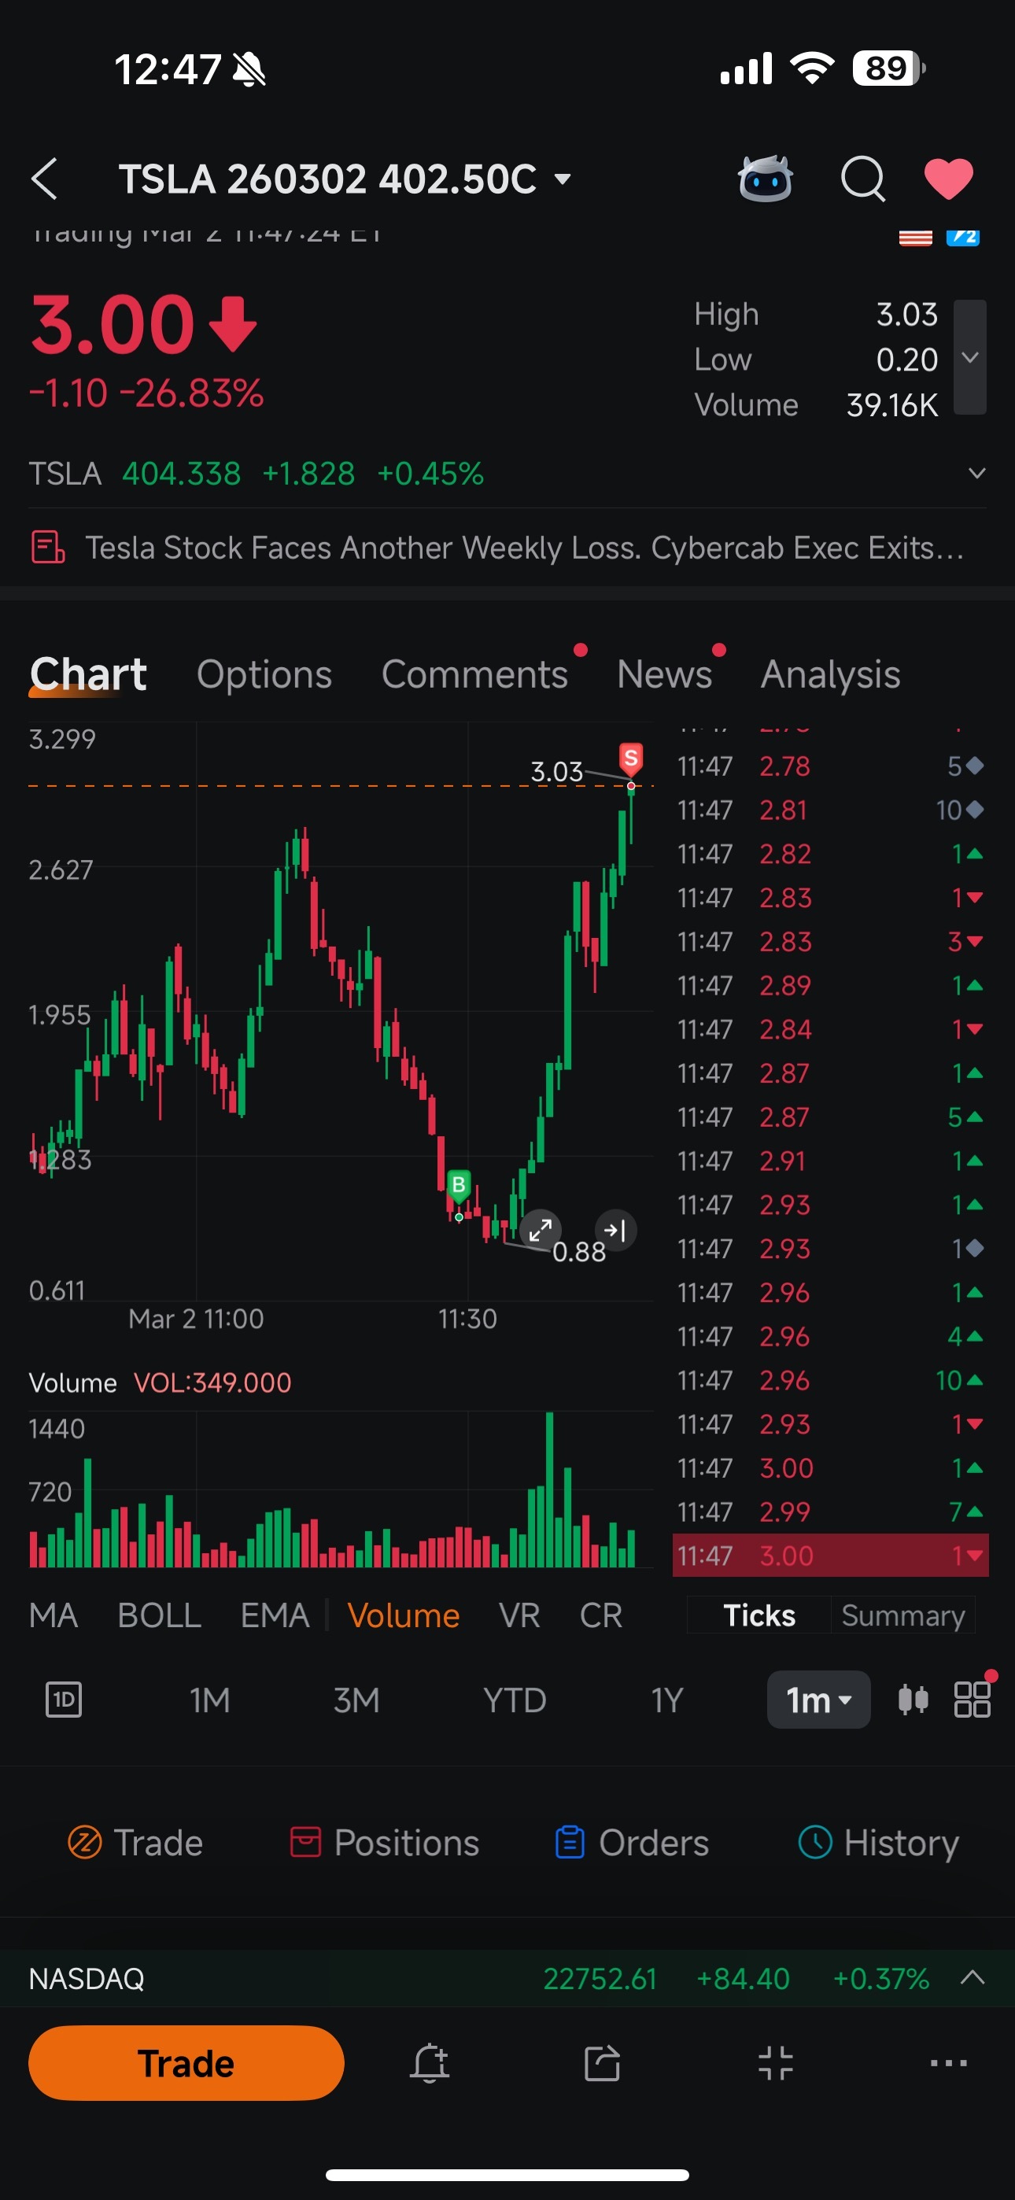Jump to latest candle arrow icon

(x=615, y=1231)
